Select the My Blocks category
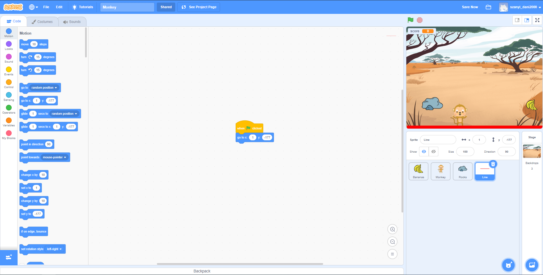 pyautogui.click(x=9, y=135)
